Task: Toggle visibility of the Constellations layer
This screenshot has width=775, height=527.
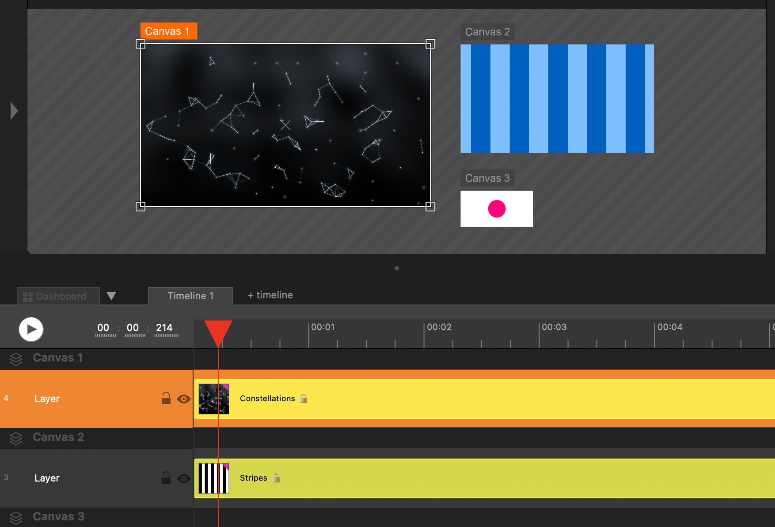Action: (183, 399)
